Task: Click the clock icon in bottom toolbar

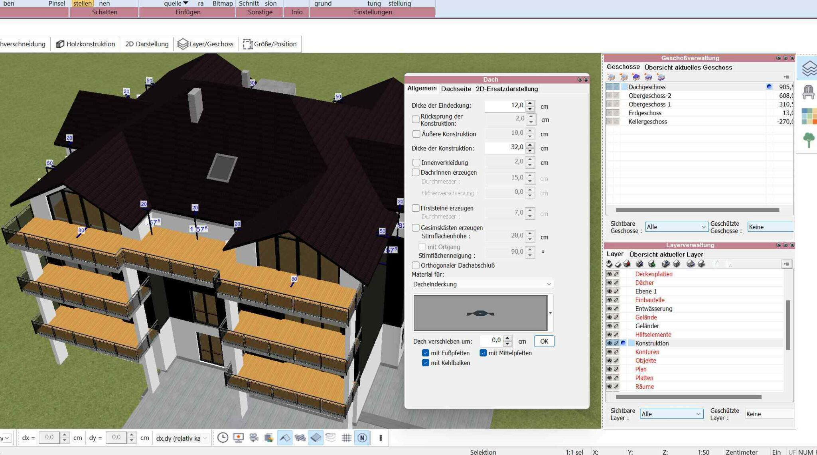Action: click(x=223, y=438)
